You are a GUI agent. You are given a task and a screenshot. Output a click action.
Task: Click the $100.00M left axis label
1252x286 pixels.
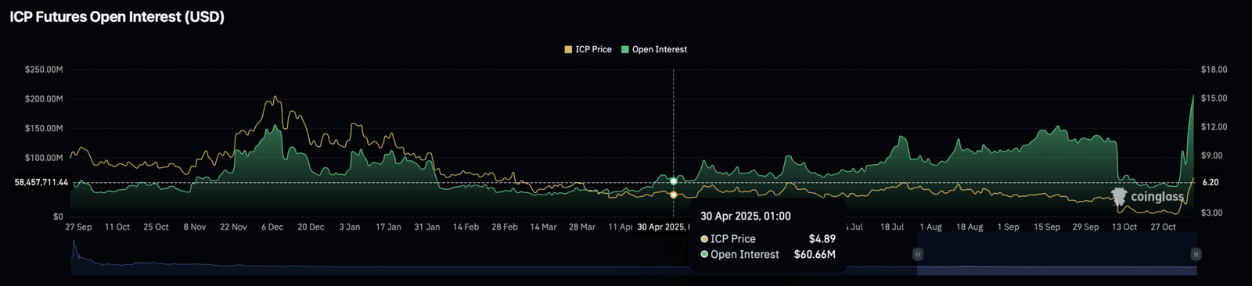click(44, 158)
